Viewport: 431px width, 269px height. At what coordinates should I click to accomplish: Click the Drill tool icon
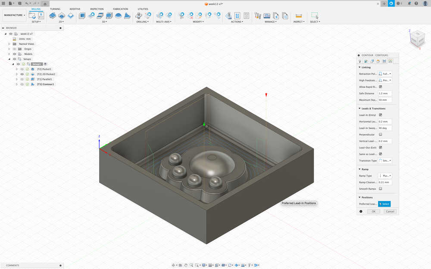(138, 15)
